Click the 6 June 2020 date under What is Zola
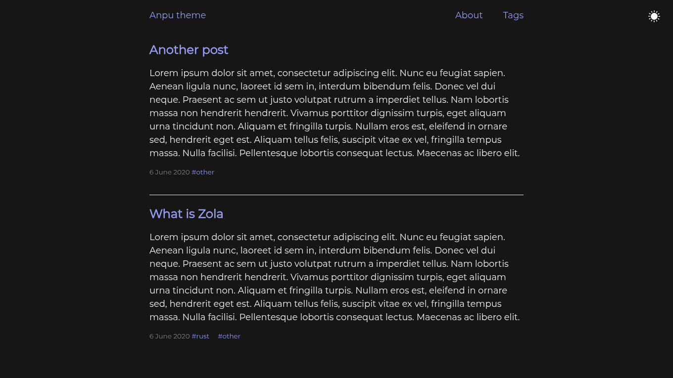Image resolution: width=673 pixels, height=378 pixels. coord(170,336)
